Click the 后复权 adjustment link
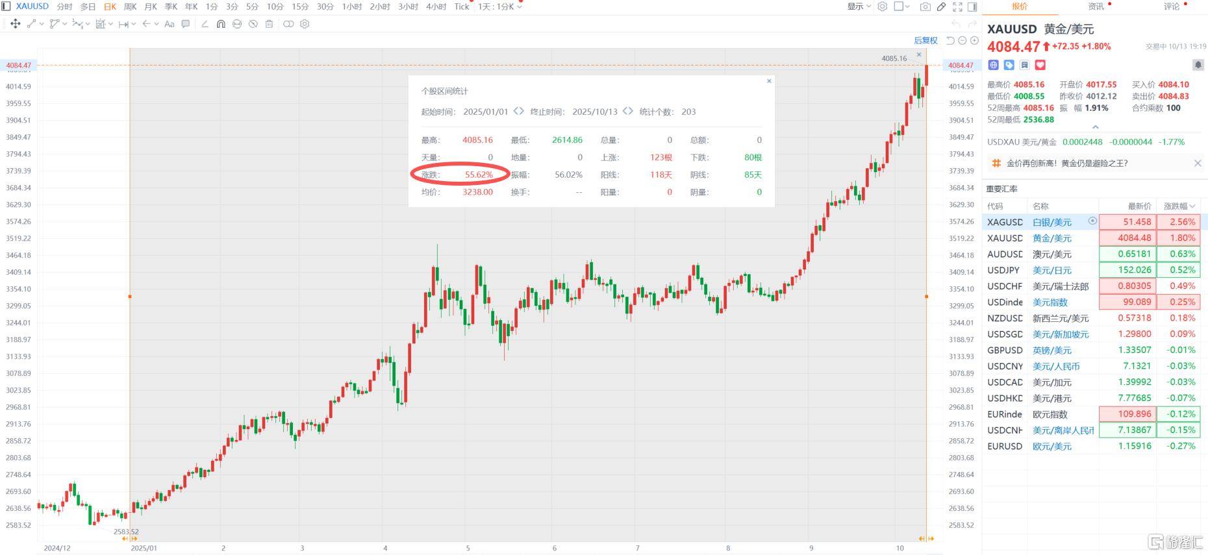The width and height of the screenshot is (1208, 555). (925, 40)
